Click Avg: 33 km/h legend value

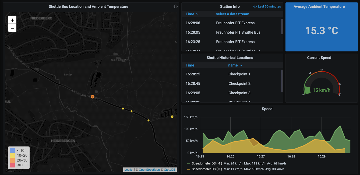click(275, 169)
